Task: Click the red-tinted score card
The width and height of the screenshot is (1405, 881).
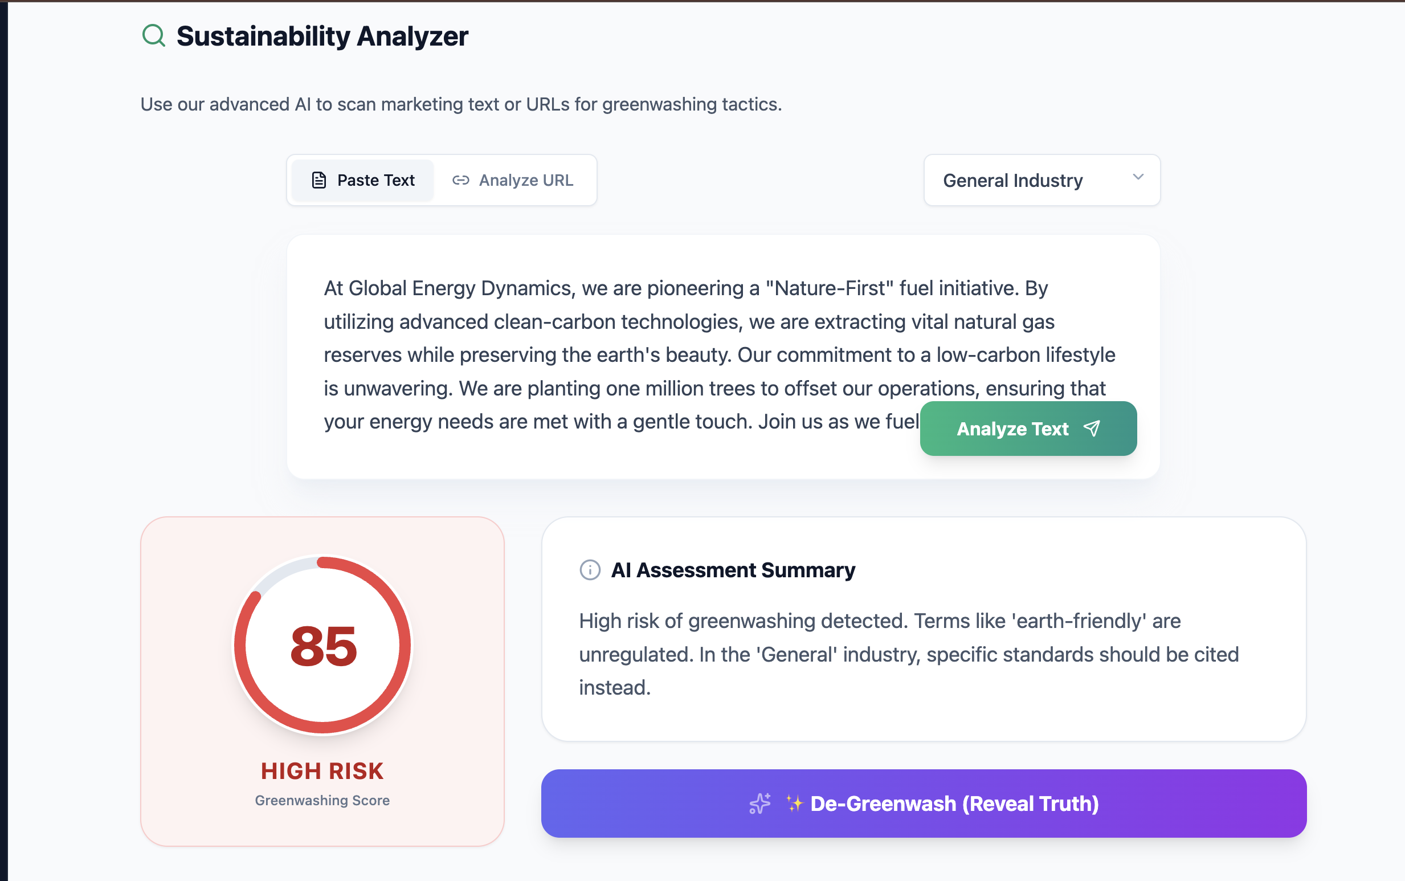Action: coord(322,681)
